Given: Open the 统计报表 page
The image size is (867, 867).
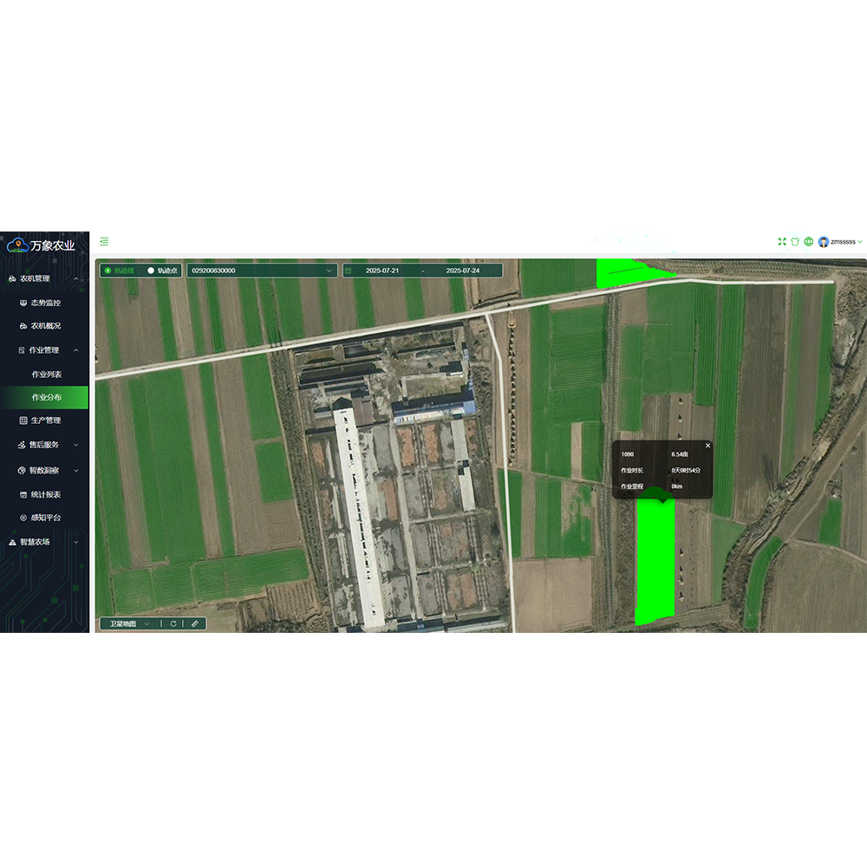Looking at the screenshot, I should (x=45, y=494).
